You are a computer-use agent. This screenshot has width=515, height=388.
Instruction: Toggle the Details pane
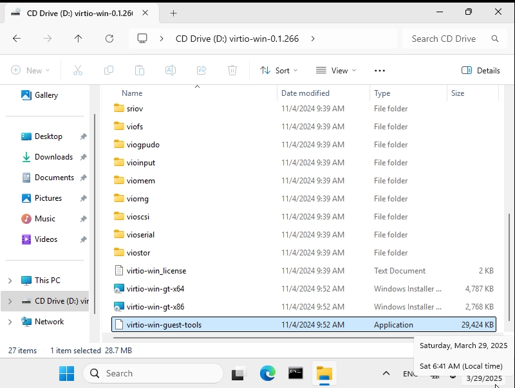coord(480,70)
